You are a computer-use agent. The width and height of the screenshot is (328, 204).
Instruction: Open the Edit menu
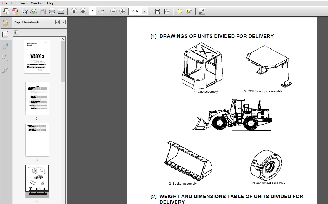coord(13,3)
